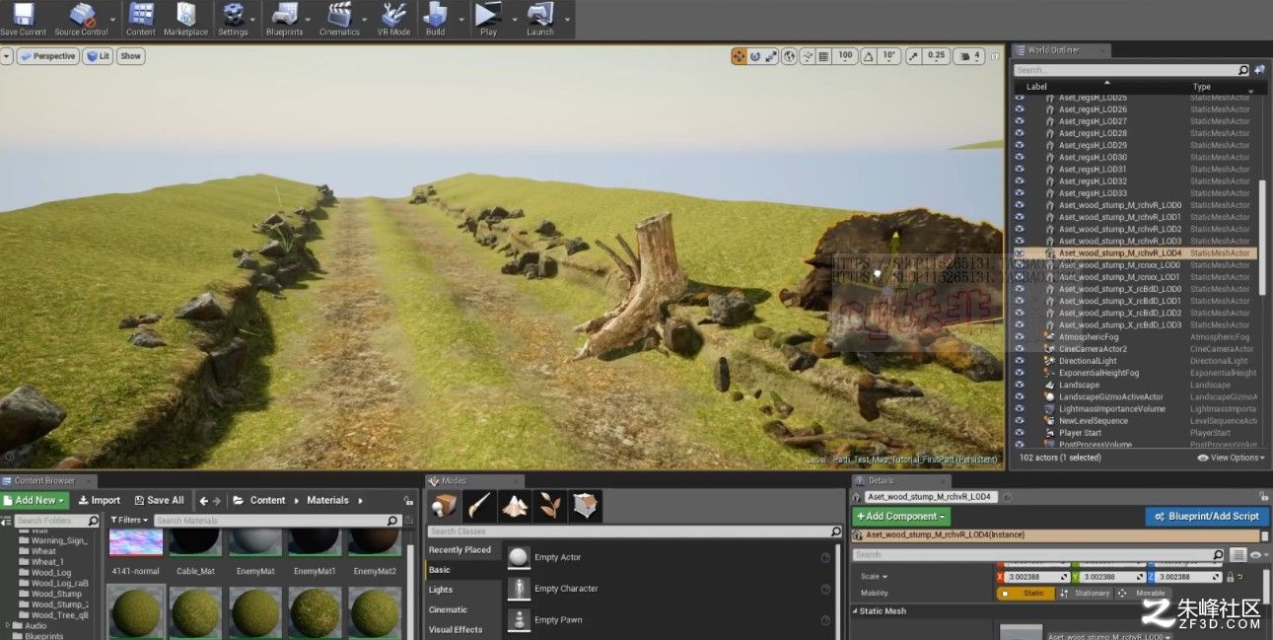
Task: Open the rotation snap 10° dropdown
Action: coord(888,56)
